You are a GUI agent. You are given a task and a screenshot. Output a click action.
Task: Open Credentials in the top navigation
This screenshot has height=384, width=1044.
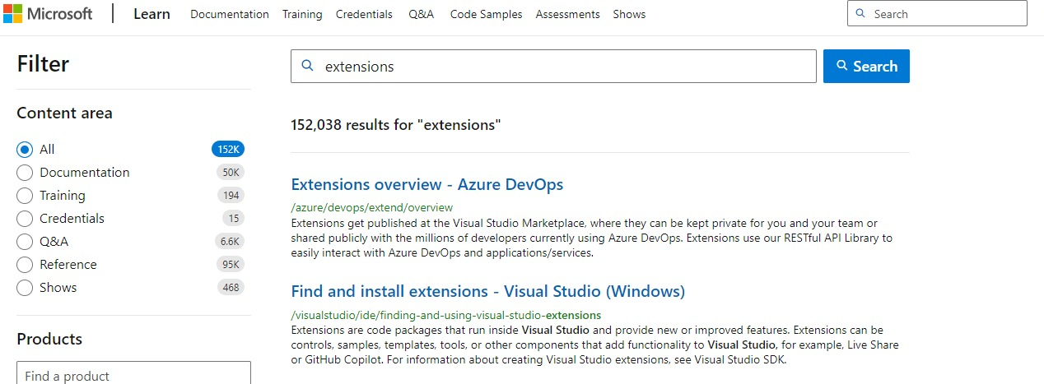tap(366, 14)
